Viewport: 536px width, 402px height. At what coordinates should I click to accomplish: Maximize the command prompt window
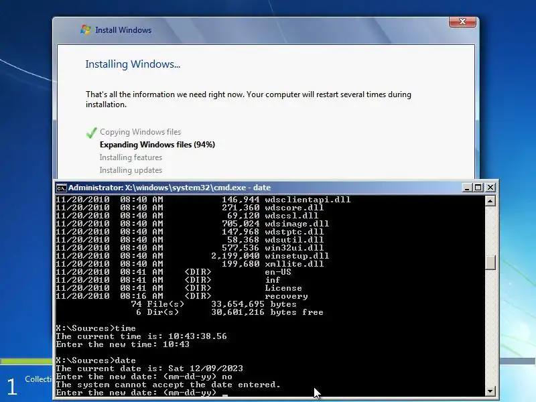click(478, 188)
